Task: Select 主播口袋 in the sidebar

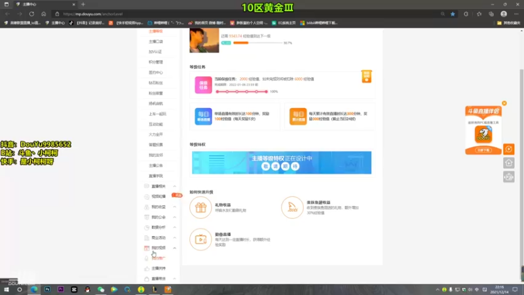Action: (156, 41)
